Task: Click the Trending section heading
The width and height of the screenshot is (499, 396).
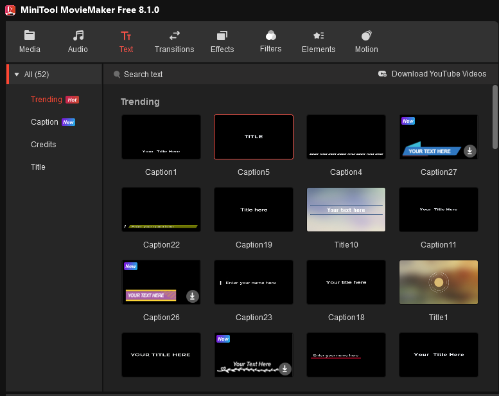Action: 140,102
